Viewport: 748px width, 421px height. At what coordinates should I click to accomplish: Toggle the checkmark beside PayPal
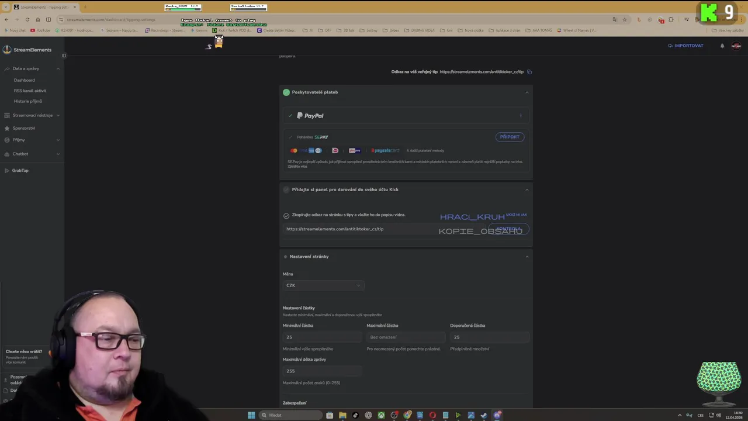(290, 116)
